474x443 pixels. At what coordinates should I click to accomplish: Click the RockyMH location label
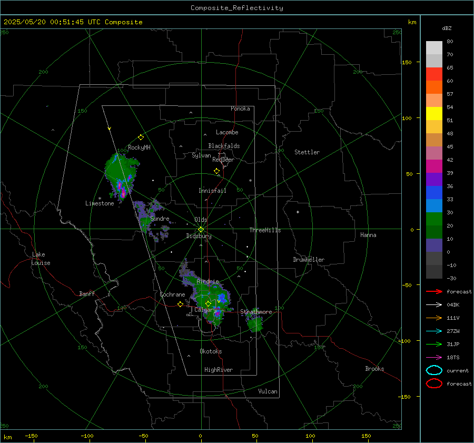[x=139, y=147]
